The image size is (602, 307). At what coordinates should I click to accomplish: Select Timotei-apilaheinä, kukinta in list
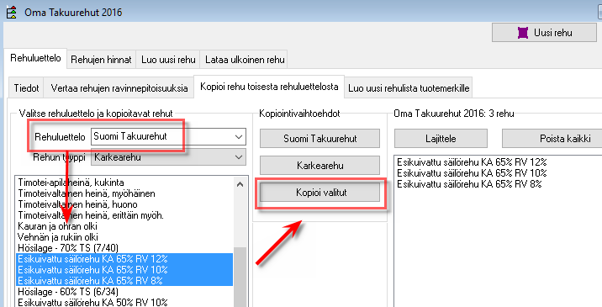click(x=124, y=183)
